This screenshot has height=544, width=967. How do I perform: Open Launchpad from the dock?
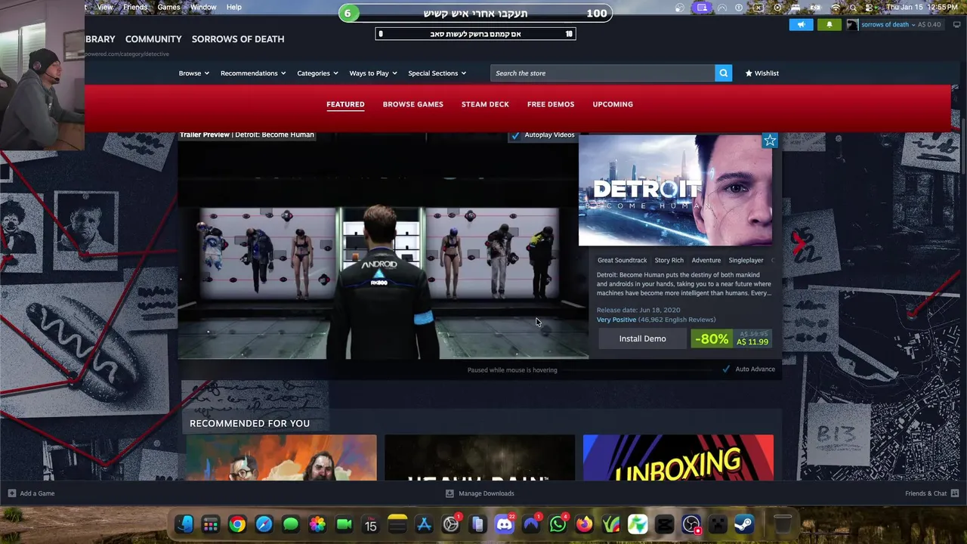coord(211,524)
